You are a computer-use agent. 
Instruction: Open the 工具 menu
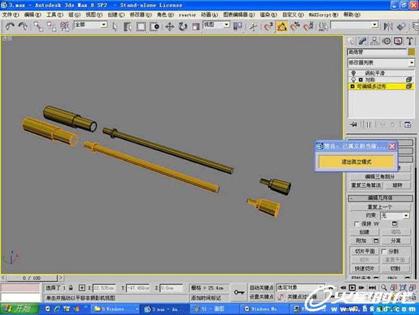55,15
